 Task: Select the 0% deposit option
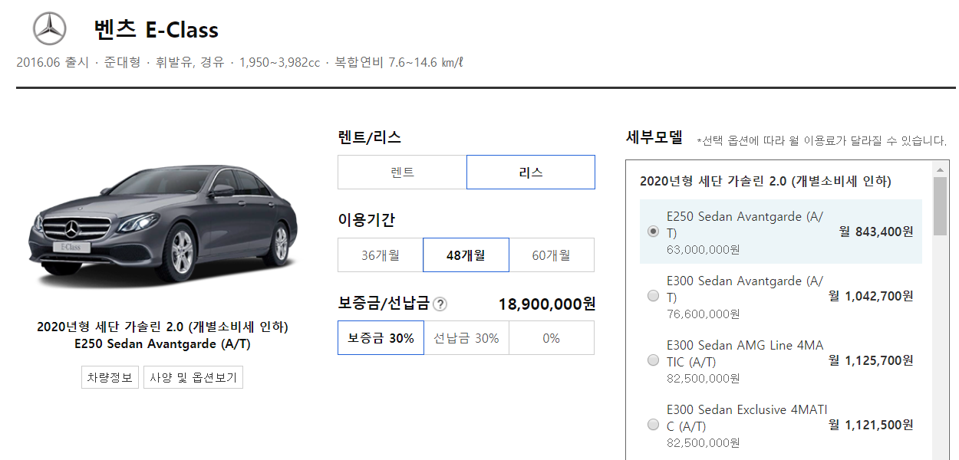coord(552,338)
